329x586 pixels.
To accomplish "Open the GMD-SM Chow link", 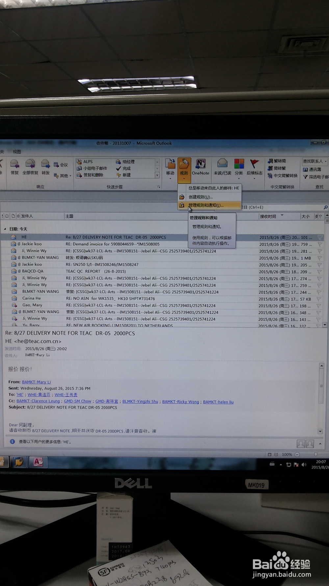I will point(78,401).
